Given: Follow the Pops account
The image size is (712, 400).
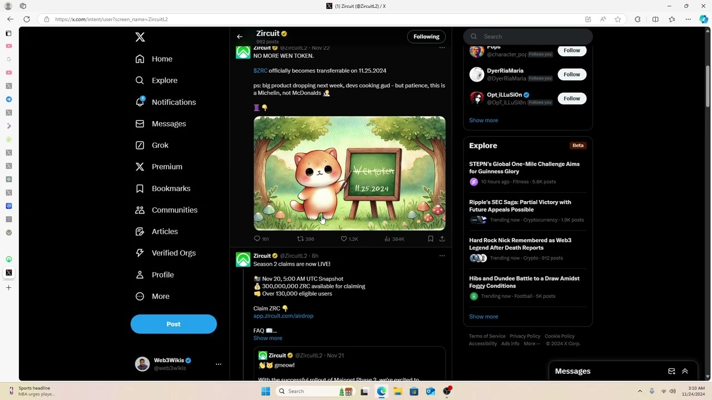Looking at the screenshot, I should click(572, 51).
